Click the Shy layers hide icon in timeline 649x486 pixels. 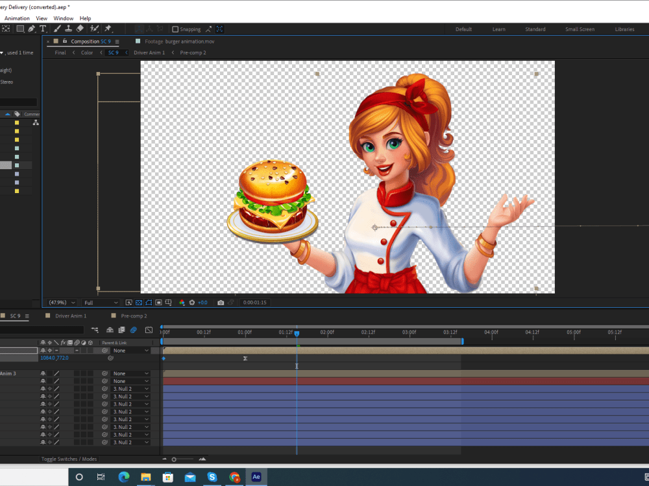[x=110, y=330]
